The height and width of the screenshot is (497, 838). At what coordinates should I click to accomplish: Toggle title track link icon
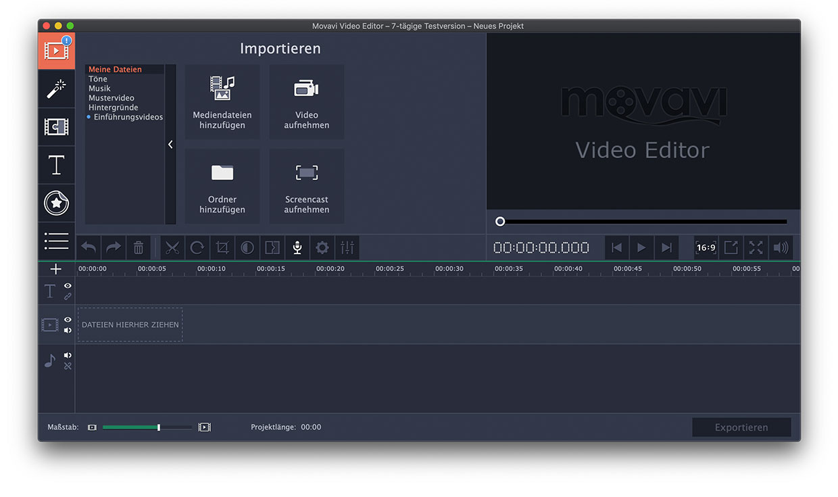click(x=68, y=297)
